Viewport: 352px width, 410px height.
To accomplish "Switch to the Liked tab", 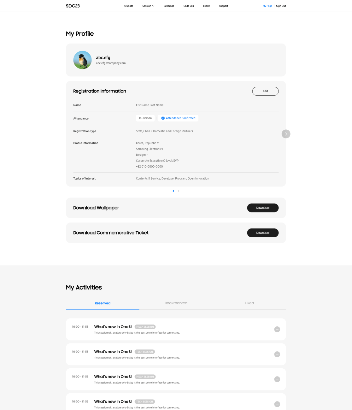I will click(249, 303).
